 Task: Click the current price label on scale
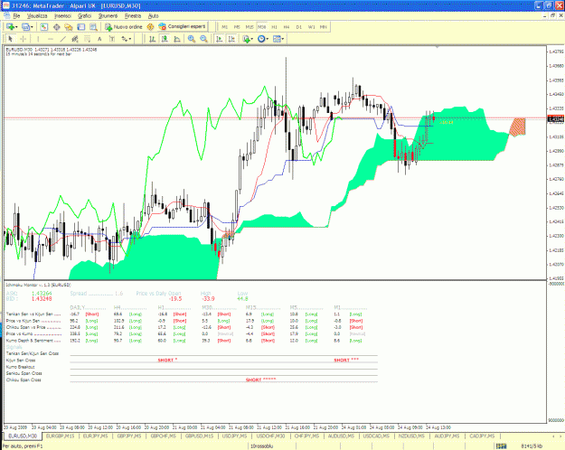tap(556, 119)
